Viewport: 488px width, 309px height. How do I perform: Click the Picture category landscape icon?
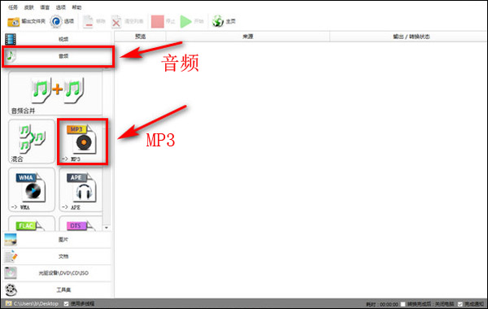11,240
